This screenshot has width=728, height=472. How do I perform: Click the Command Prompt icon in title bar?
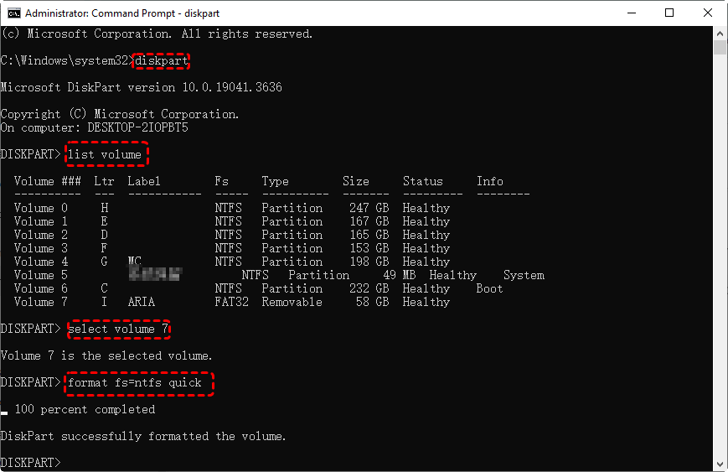(x=13, y=13)
